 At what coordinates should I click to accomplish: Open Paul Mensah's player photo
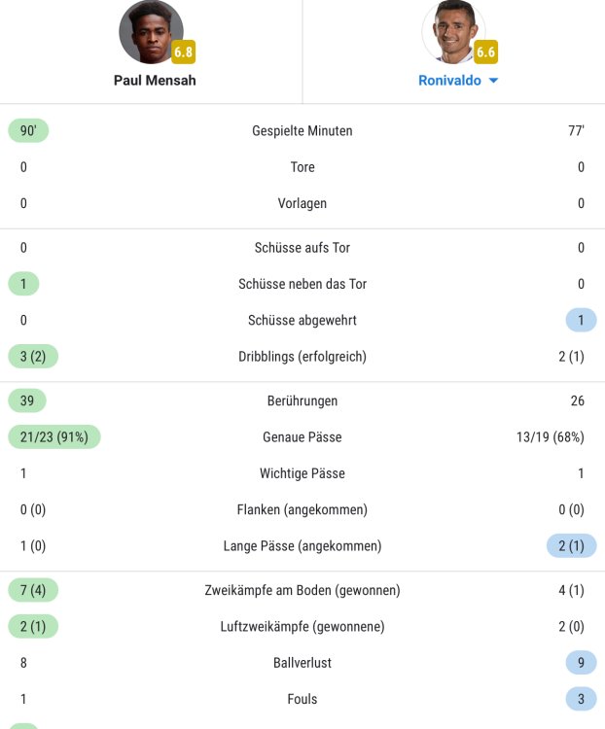click(150, 32)
